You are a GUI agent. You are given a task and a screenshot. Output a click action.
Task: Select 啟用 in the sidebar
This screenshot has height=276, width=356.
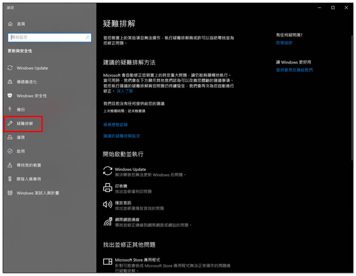pos(20,151)
